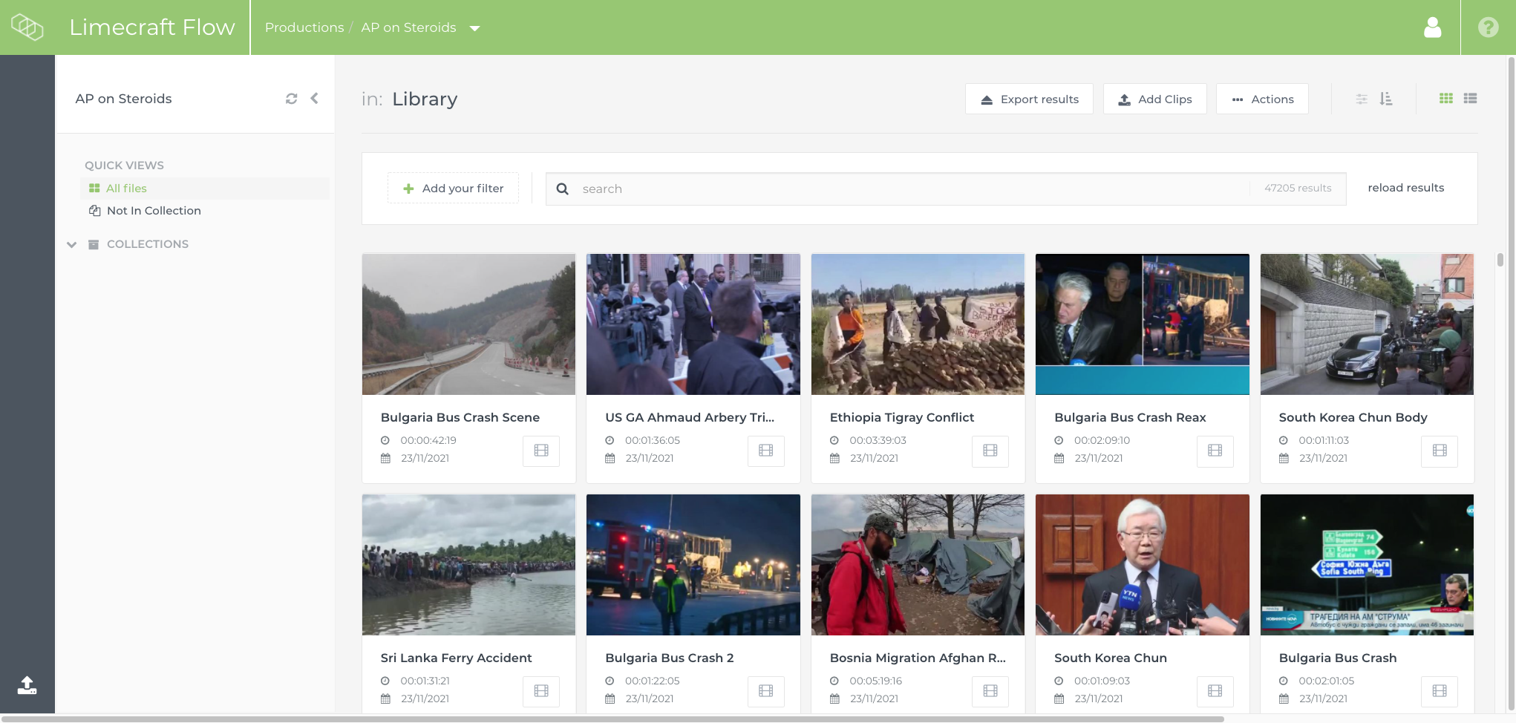
Task: Open the sort order icon
Action: (x=1385, y=99)
